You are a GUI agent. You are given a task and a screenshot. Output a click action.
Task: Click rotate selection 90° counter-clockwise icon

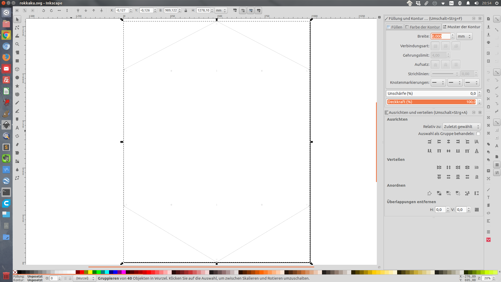[x=44, y=10]
